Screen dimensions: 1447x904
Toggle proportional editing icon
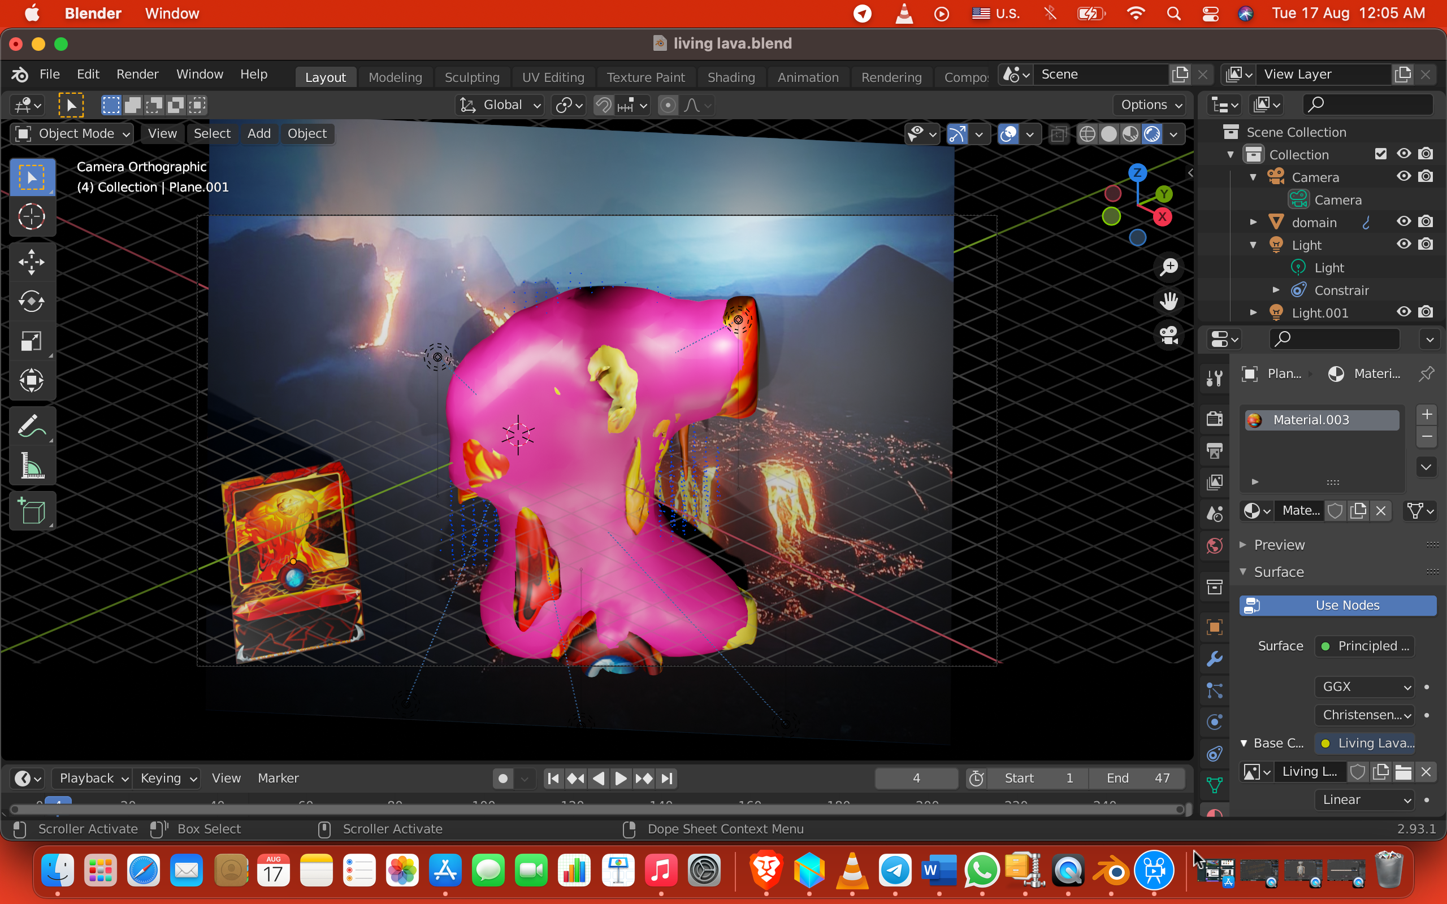pos(668,105)
